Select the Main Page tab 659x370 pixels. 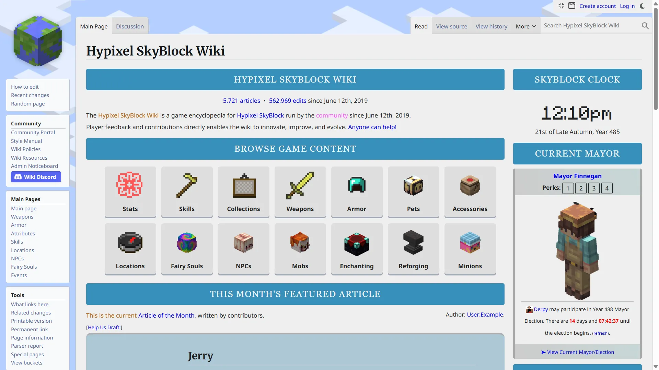94,26
